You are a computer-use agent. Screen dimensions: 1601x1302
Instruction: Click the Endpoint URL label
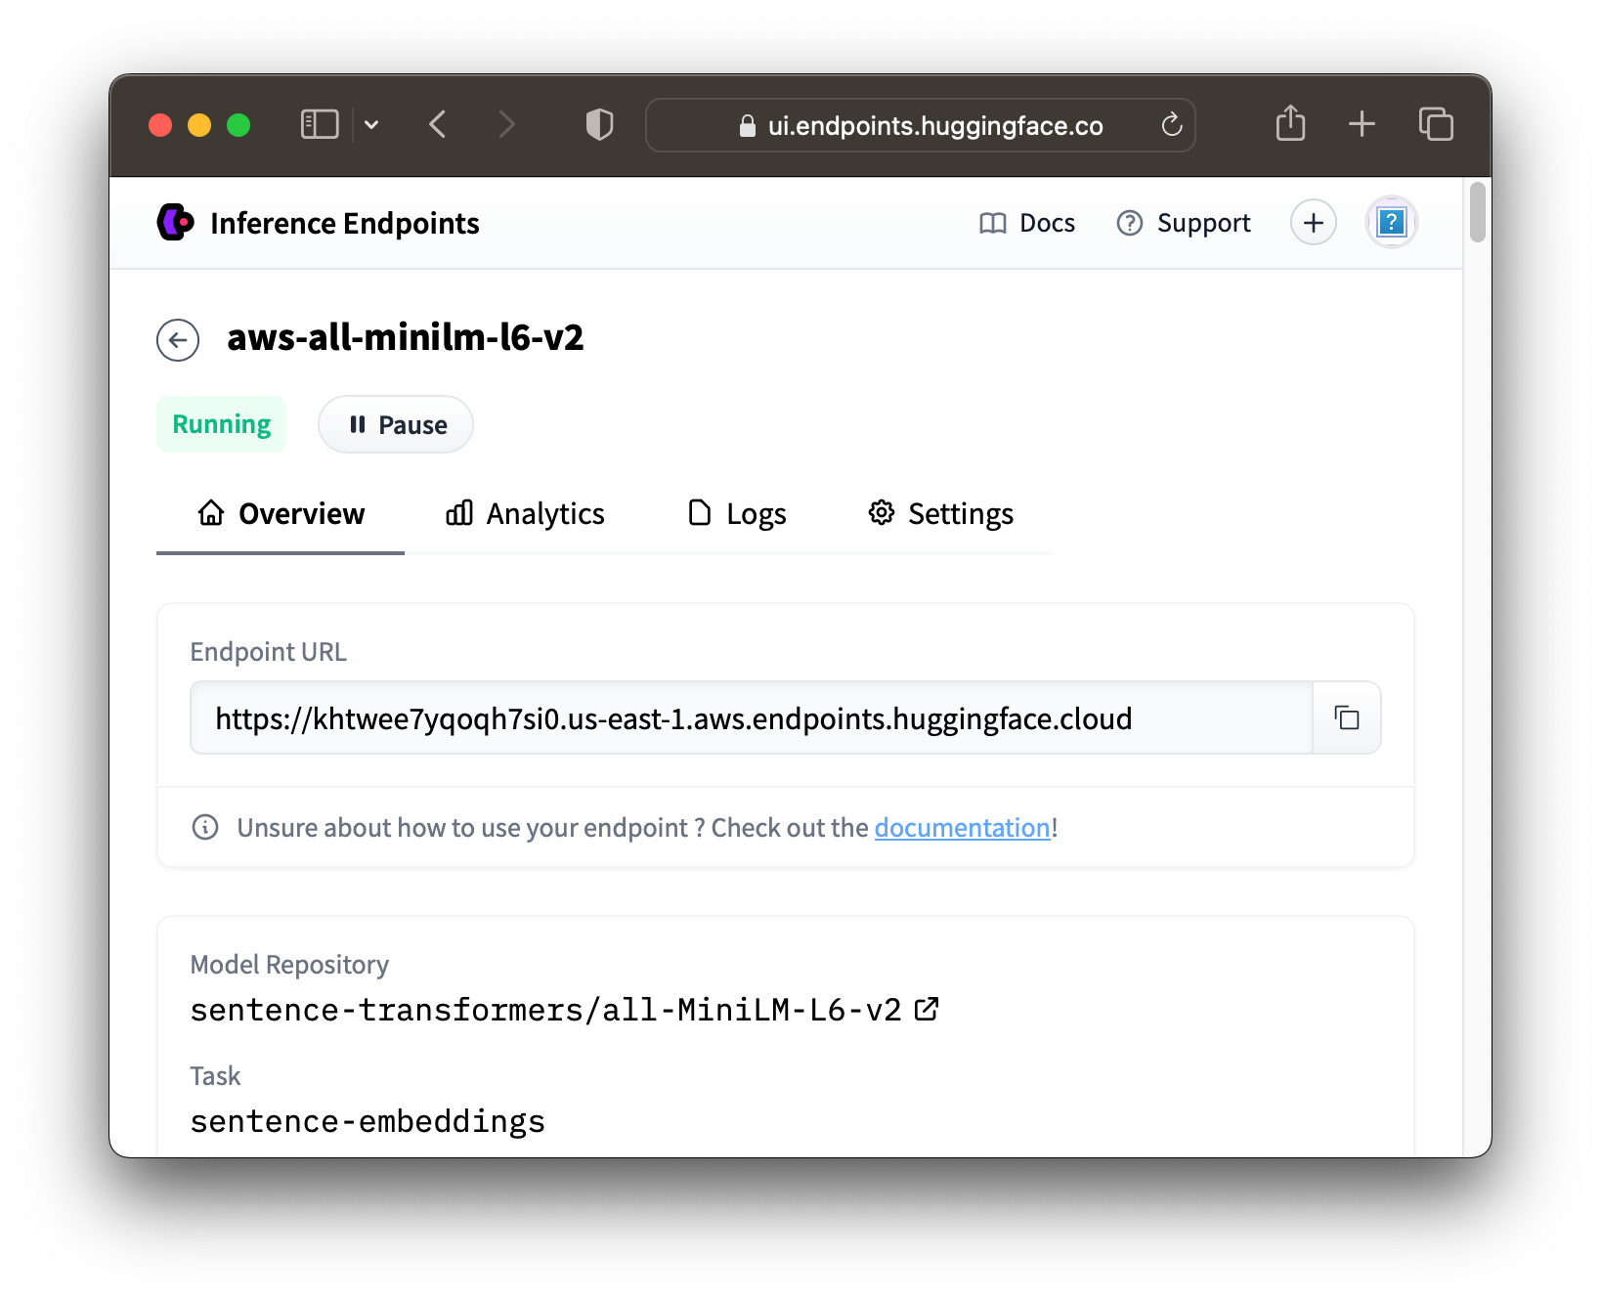[269, 652]
